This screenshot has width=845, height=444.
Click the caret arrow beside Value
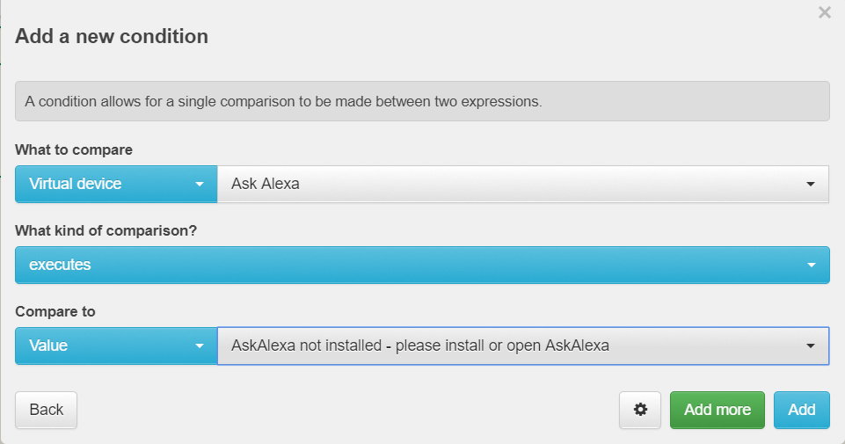pyautogui.click(x=200, y=346)
